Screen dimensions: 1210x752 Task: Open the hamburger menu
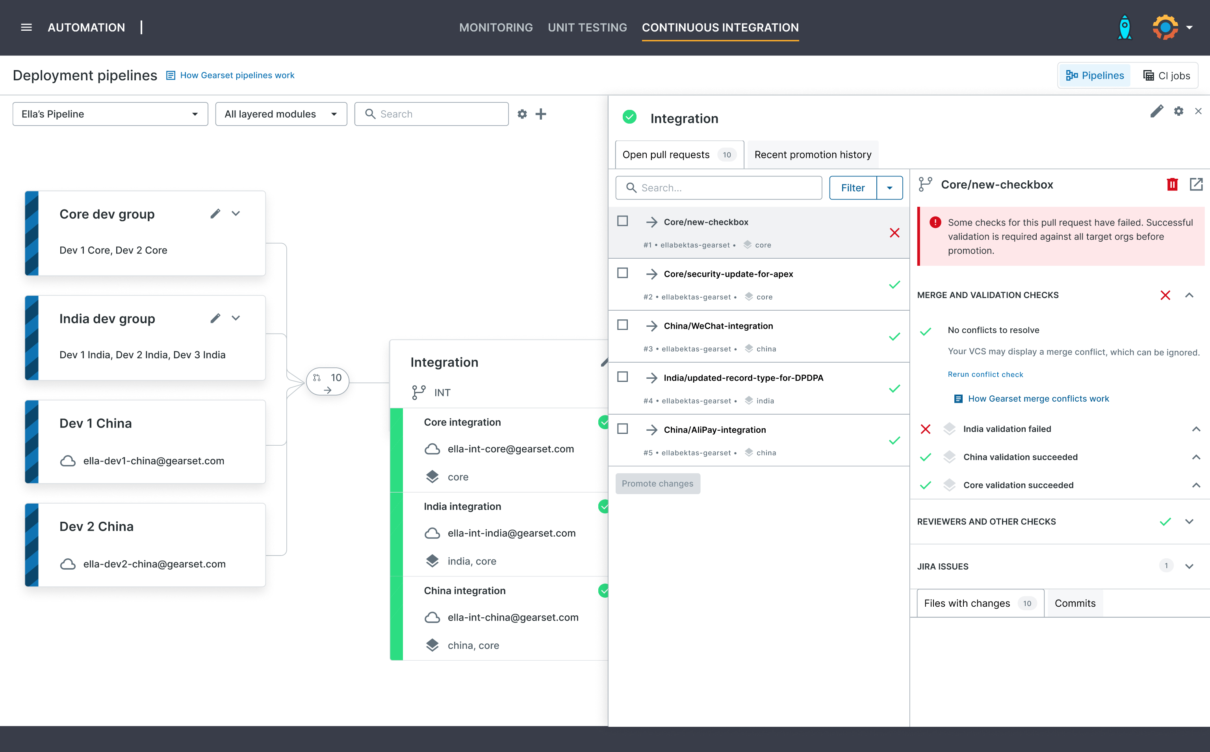pos(26,27)
